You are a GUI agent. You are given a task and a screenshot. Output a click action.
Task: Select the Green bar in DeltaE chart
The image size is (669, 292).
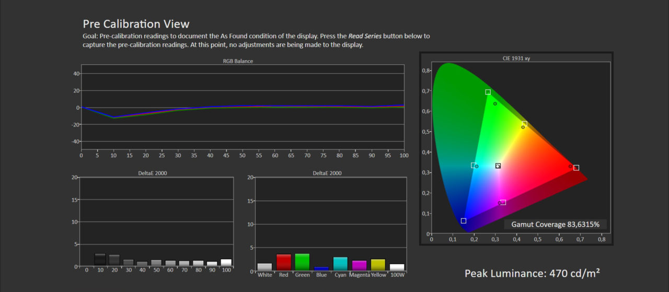point(302,262)
